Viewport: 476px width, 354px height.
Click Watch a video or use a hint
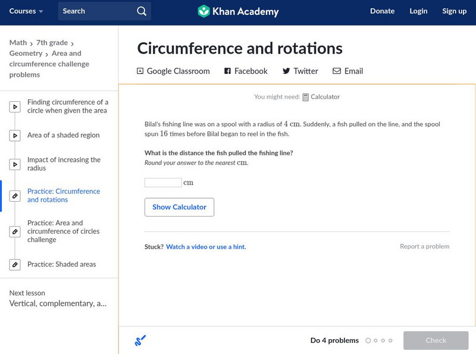pos(206,247)
